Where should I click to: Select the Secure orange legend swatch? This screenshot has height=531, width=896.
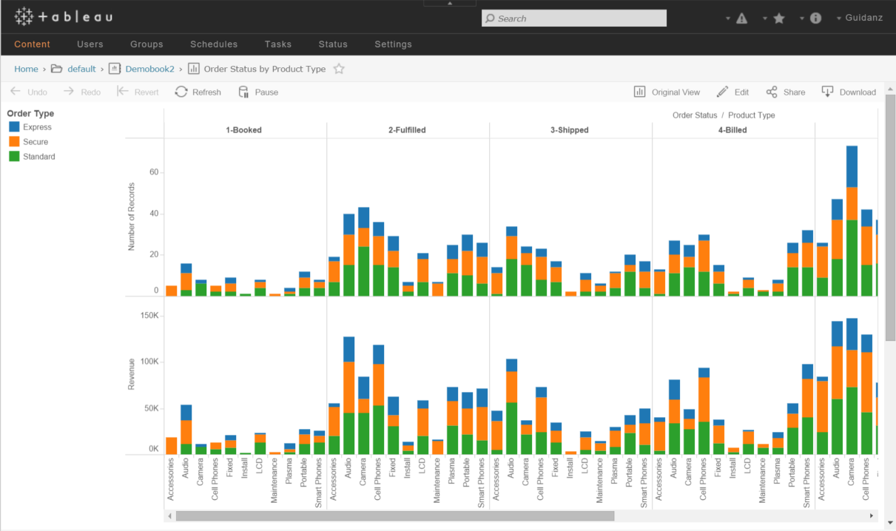(14, 142)
